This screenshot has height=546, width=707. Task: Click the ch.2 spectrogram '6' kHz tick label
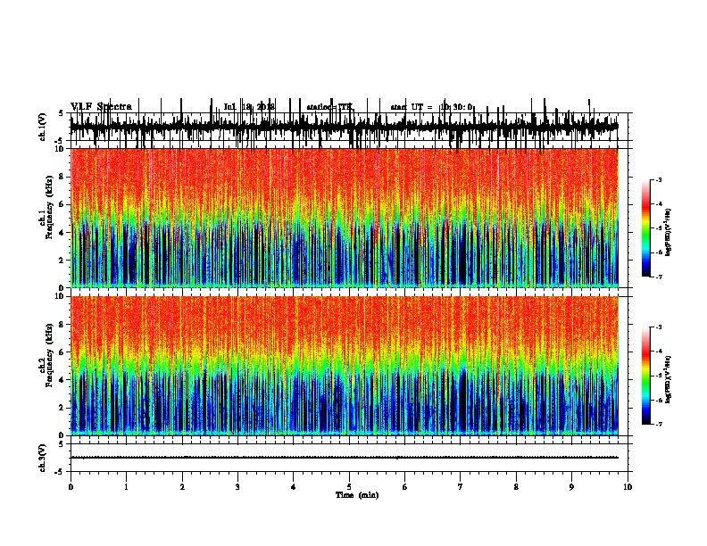62,352
